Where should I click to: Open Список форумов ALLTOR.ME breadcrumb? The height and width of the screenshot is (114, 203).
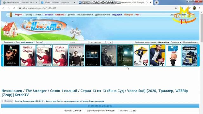point(38,101)
